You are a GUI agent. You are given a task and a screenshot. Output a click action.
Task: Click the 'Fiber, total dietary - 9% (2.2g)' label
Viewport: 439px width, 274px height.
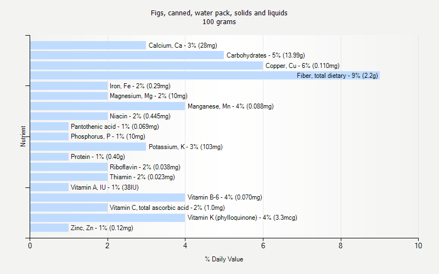click(337, 76)
